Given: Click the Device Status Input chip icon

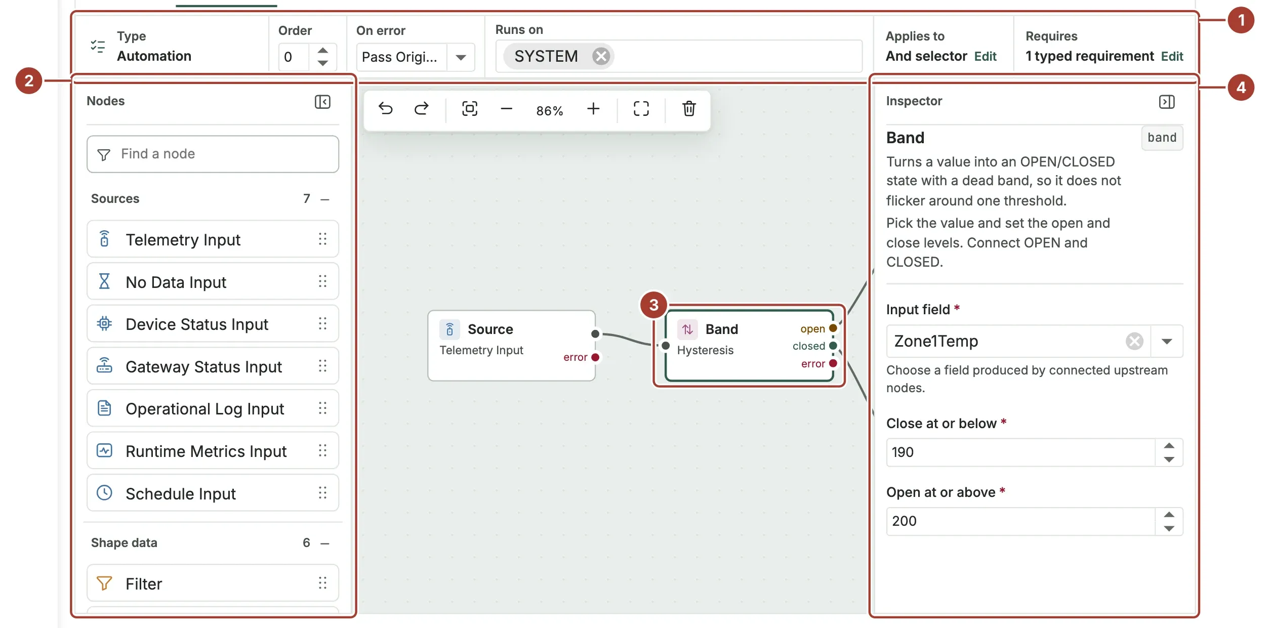Looking at the screenshot, I should click(x=104, y=323).
